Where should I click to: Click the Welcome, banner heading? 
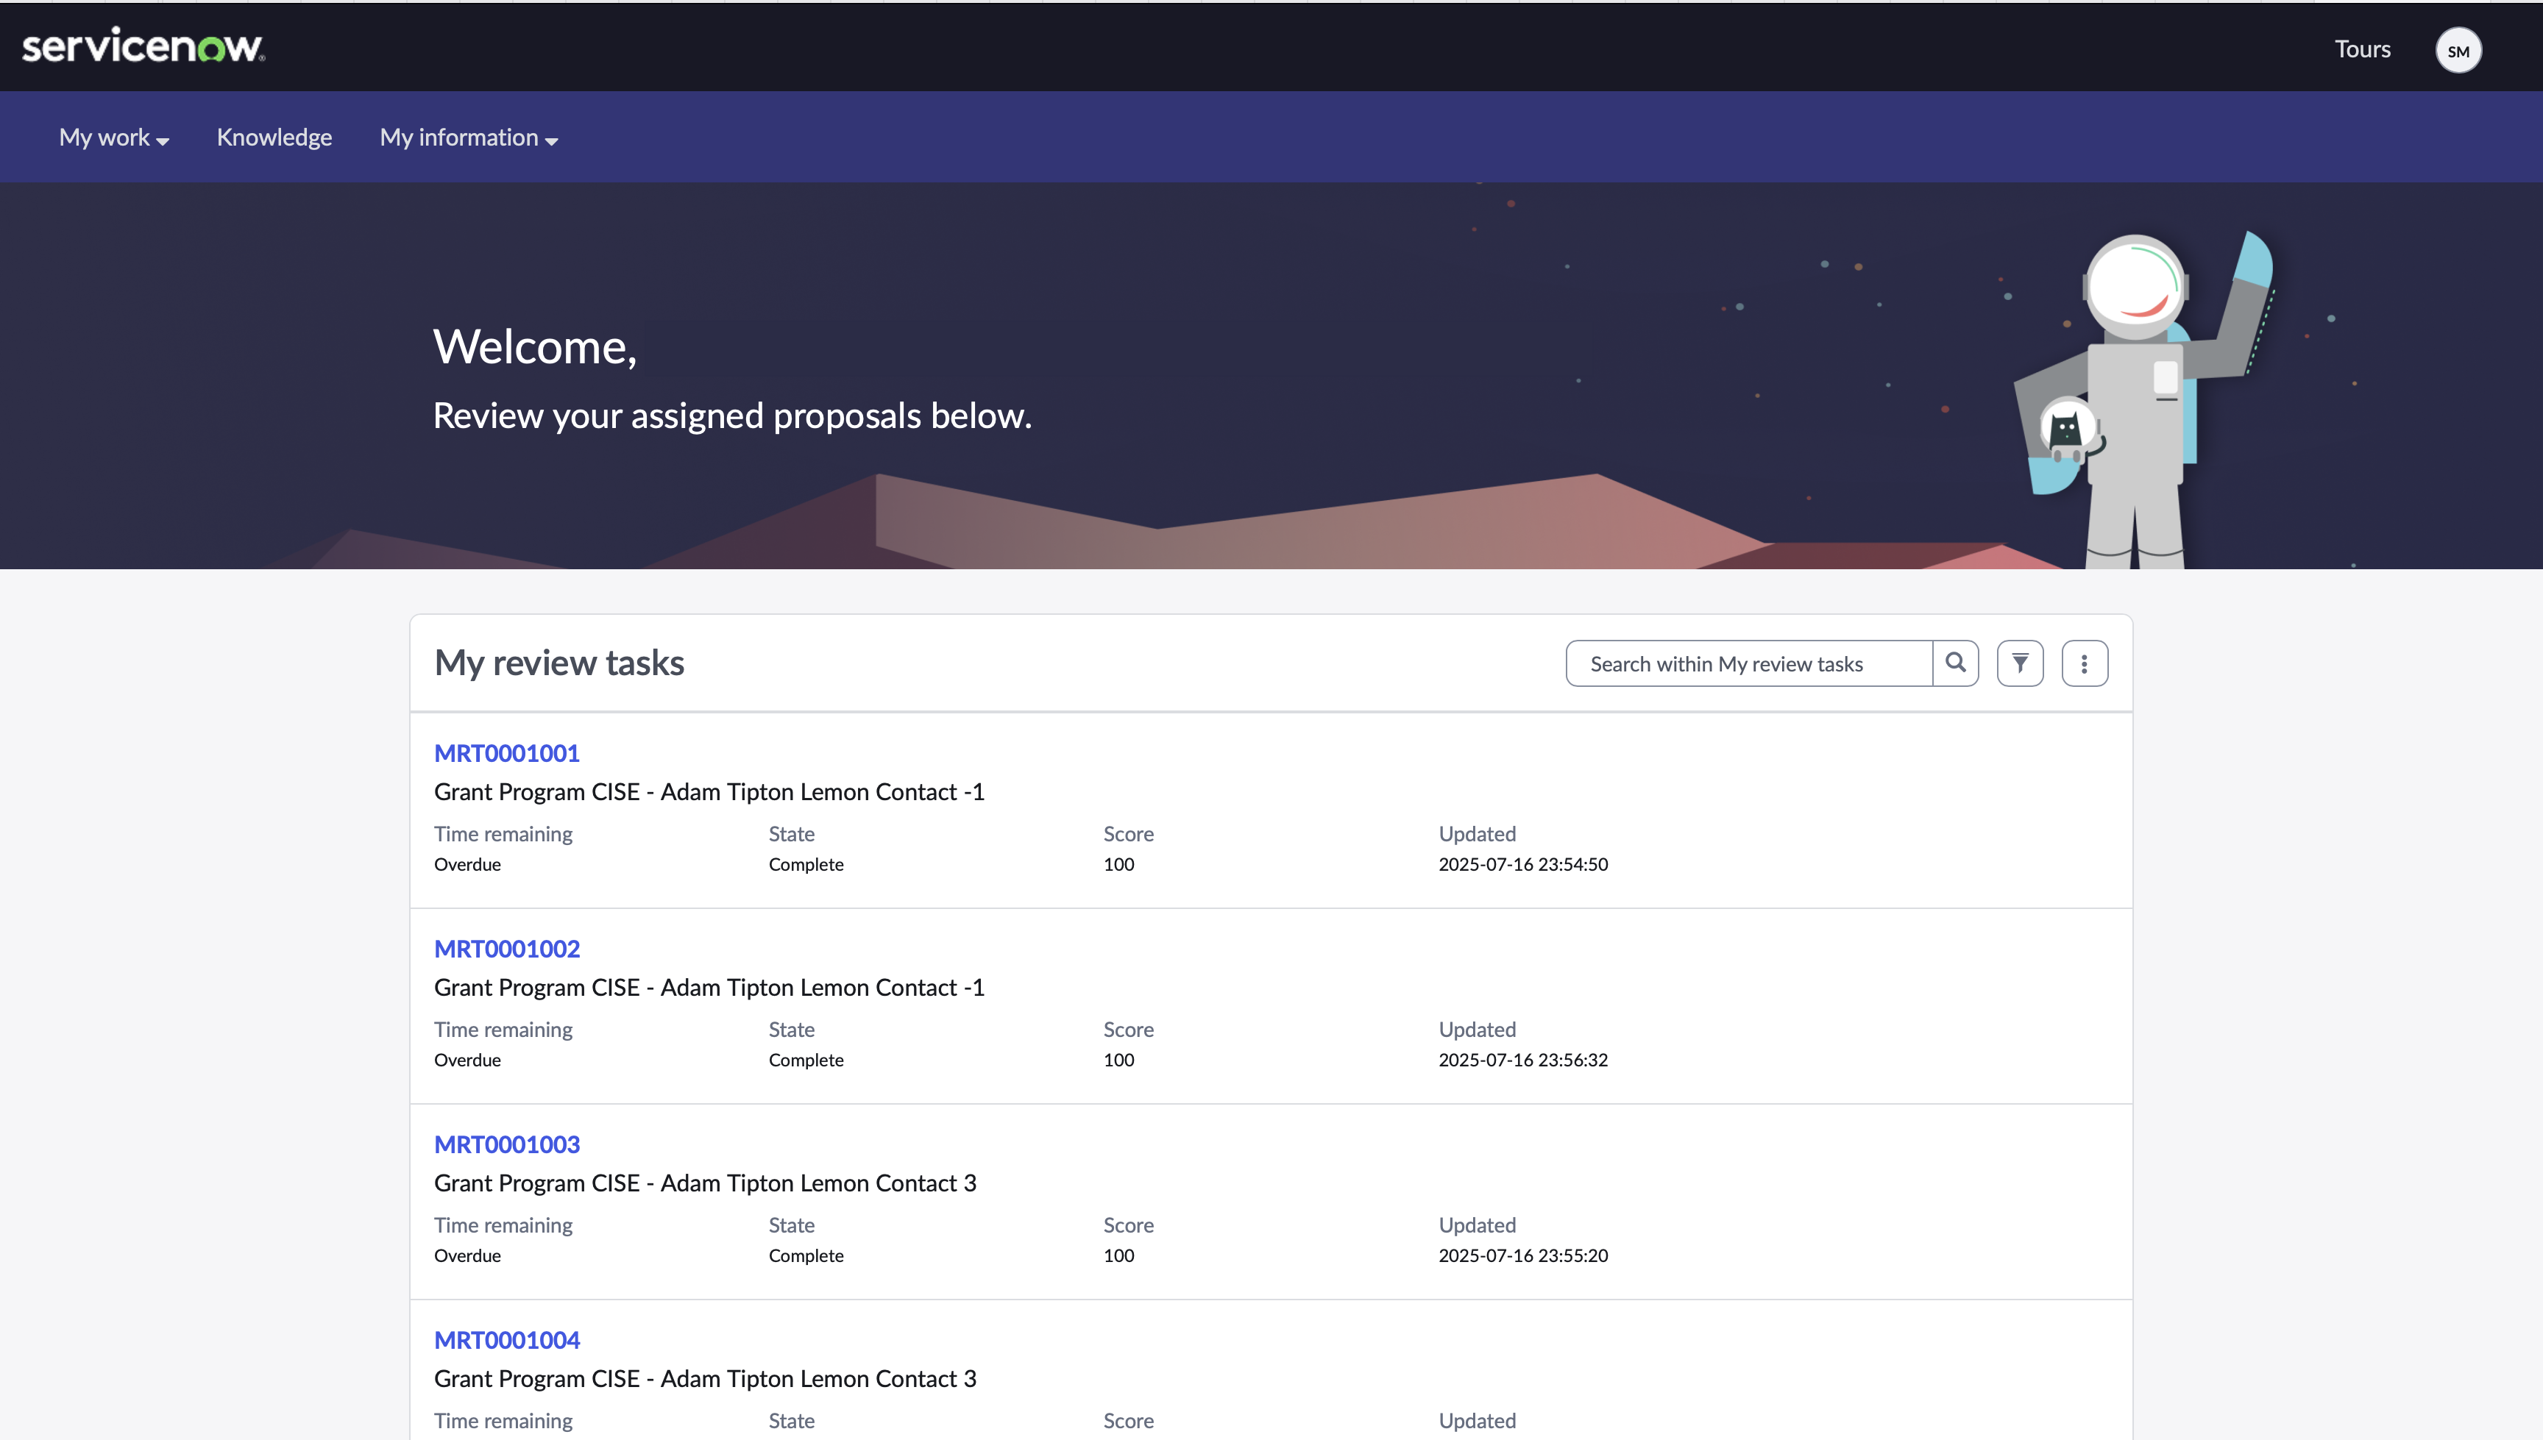click(534, 347)
